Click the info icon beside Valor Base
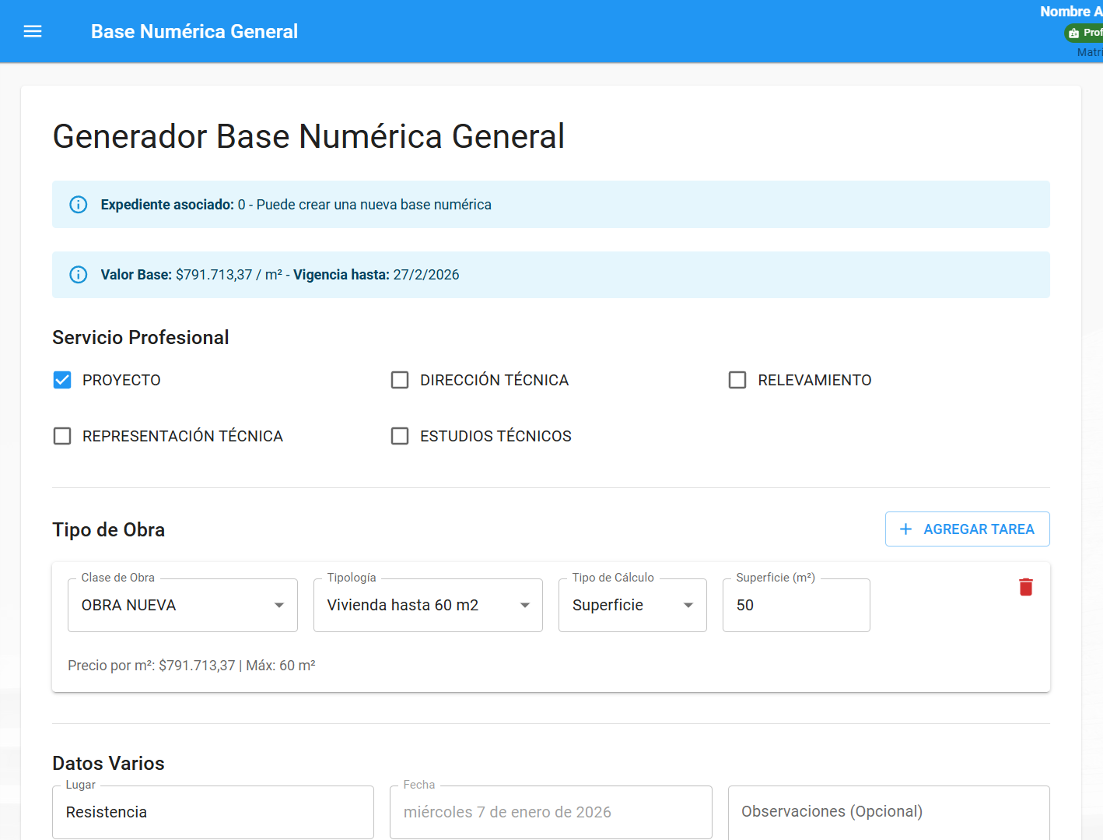The image size is (1103, 840). coord(78,274)
